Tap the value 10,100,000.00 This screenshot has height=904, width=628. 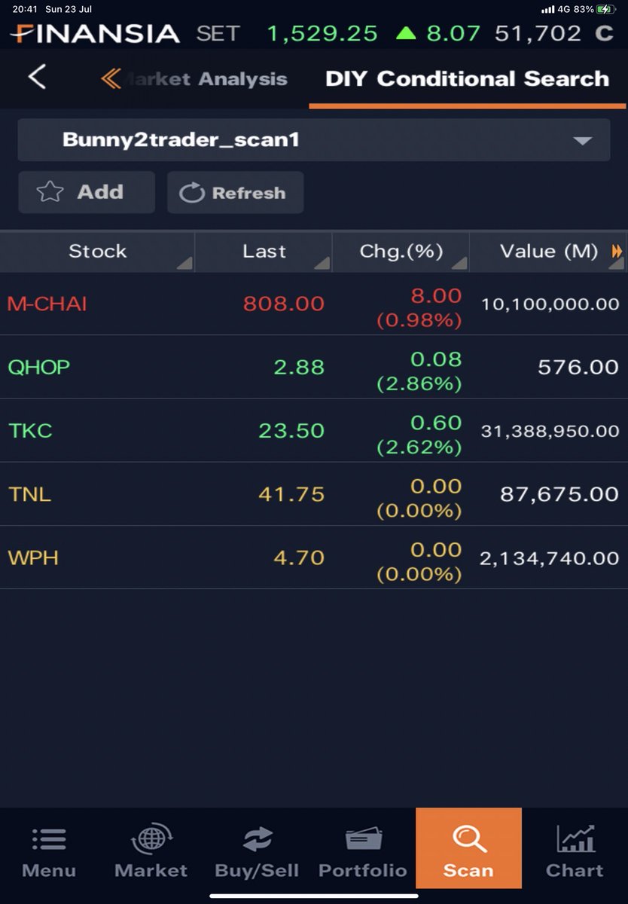pos(550,304)
